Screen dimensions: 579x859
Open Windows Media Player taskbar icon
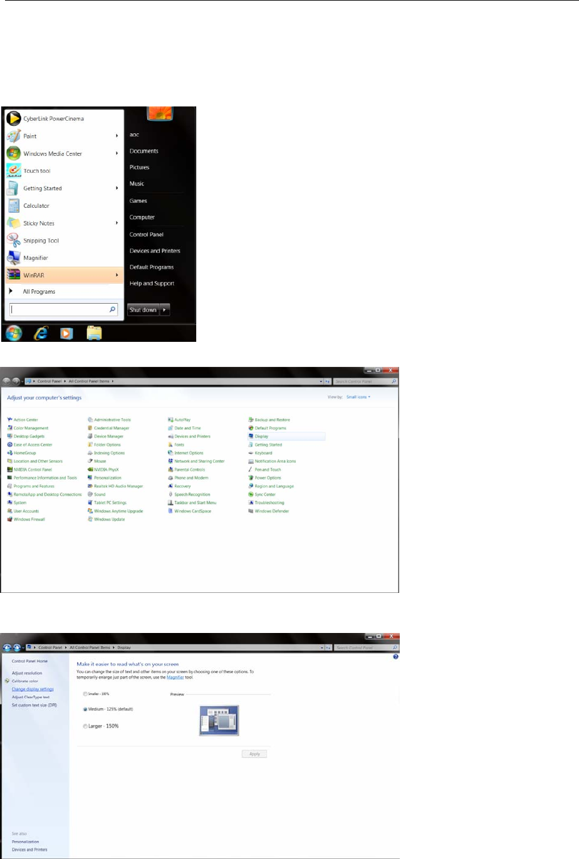[x=66, y=334]
